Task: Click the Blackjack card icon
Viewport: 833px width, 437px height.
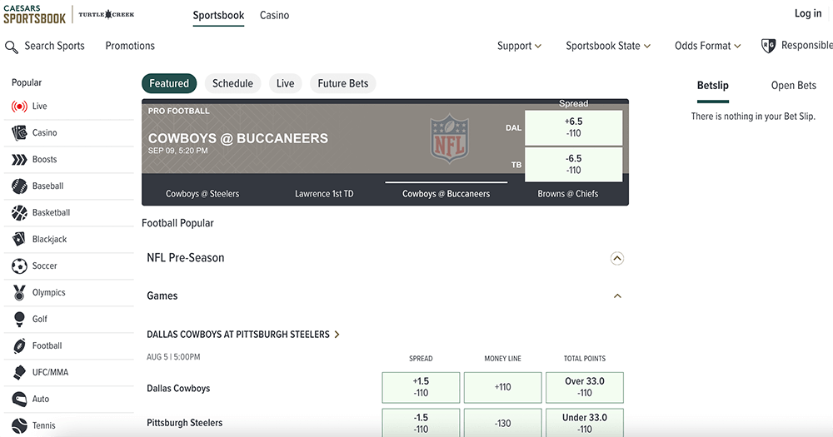Action: [19, 239]
